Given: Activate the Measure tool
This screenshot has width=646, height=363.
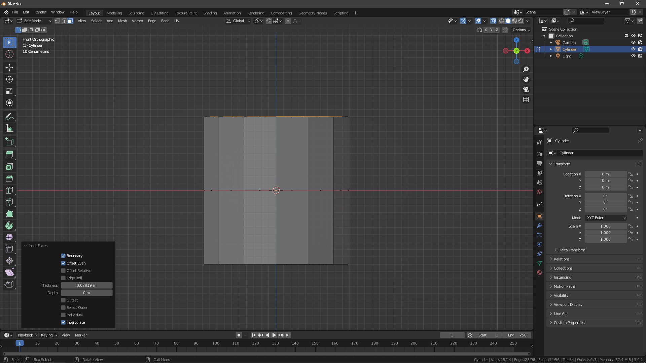Looking at the screenshot, I should coord(9,129).
